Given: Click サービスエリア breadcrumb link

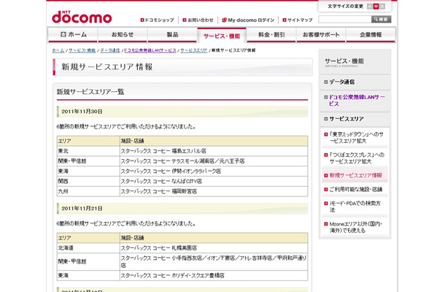Looking at the screenshot, I should (194, 50).
